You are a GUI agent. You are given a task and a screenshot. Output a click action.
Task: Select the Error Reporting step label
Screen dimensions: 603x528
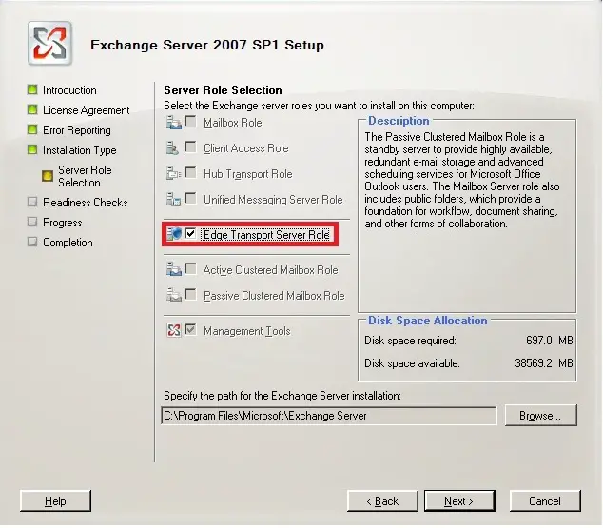(77, 130)
